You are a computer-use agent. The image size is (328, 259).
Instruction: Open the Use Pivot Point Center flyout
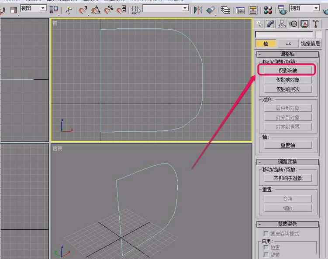point(54,10)
